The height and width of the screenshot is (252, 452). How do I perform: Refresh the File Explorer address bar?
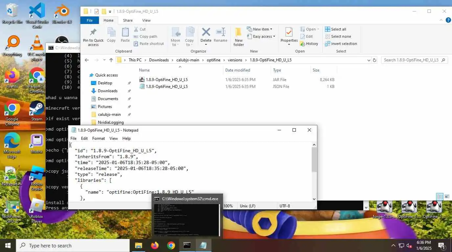[x=374, y=60]
